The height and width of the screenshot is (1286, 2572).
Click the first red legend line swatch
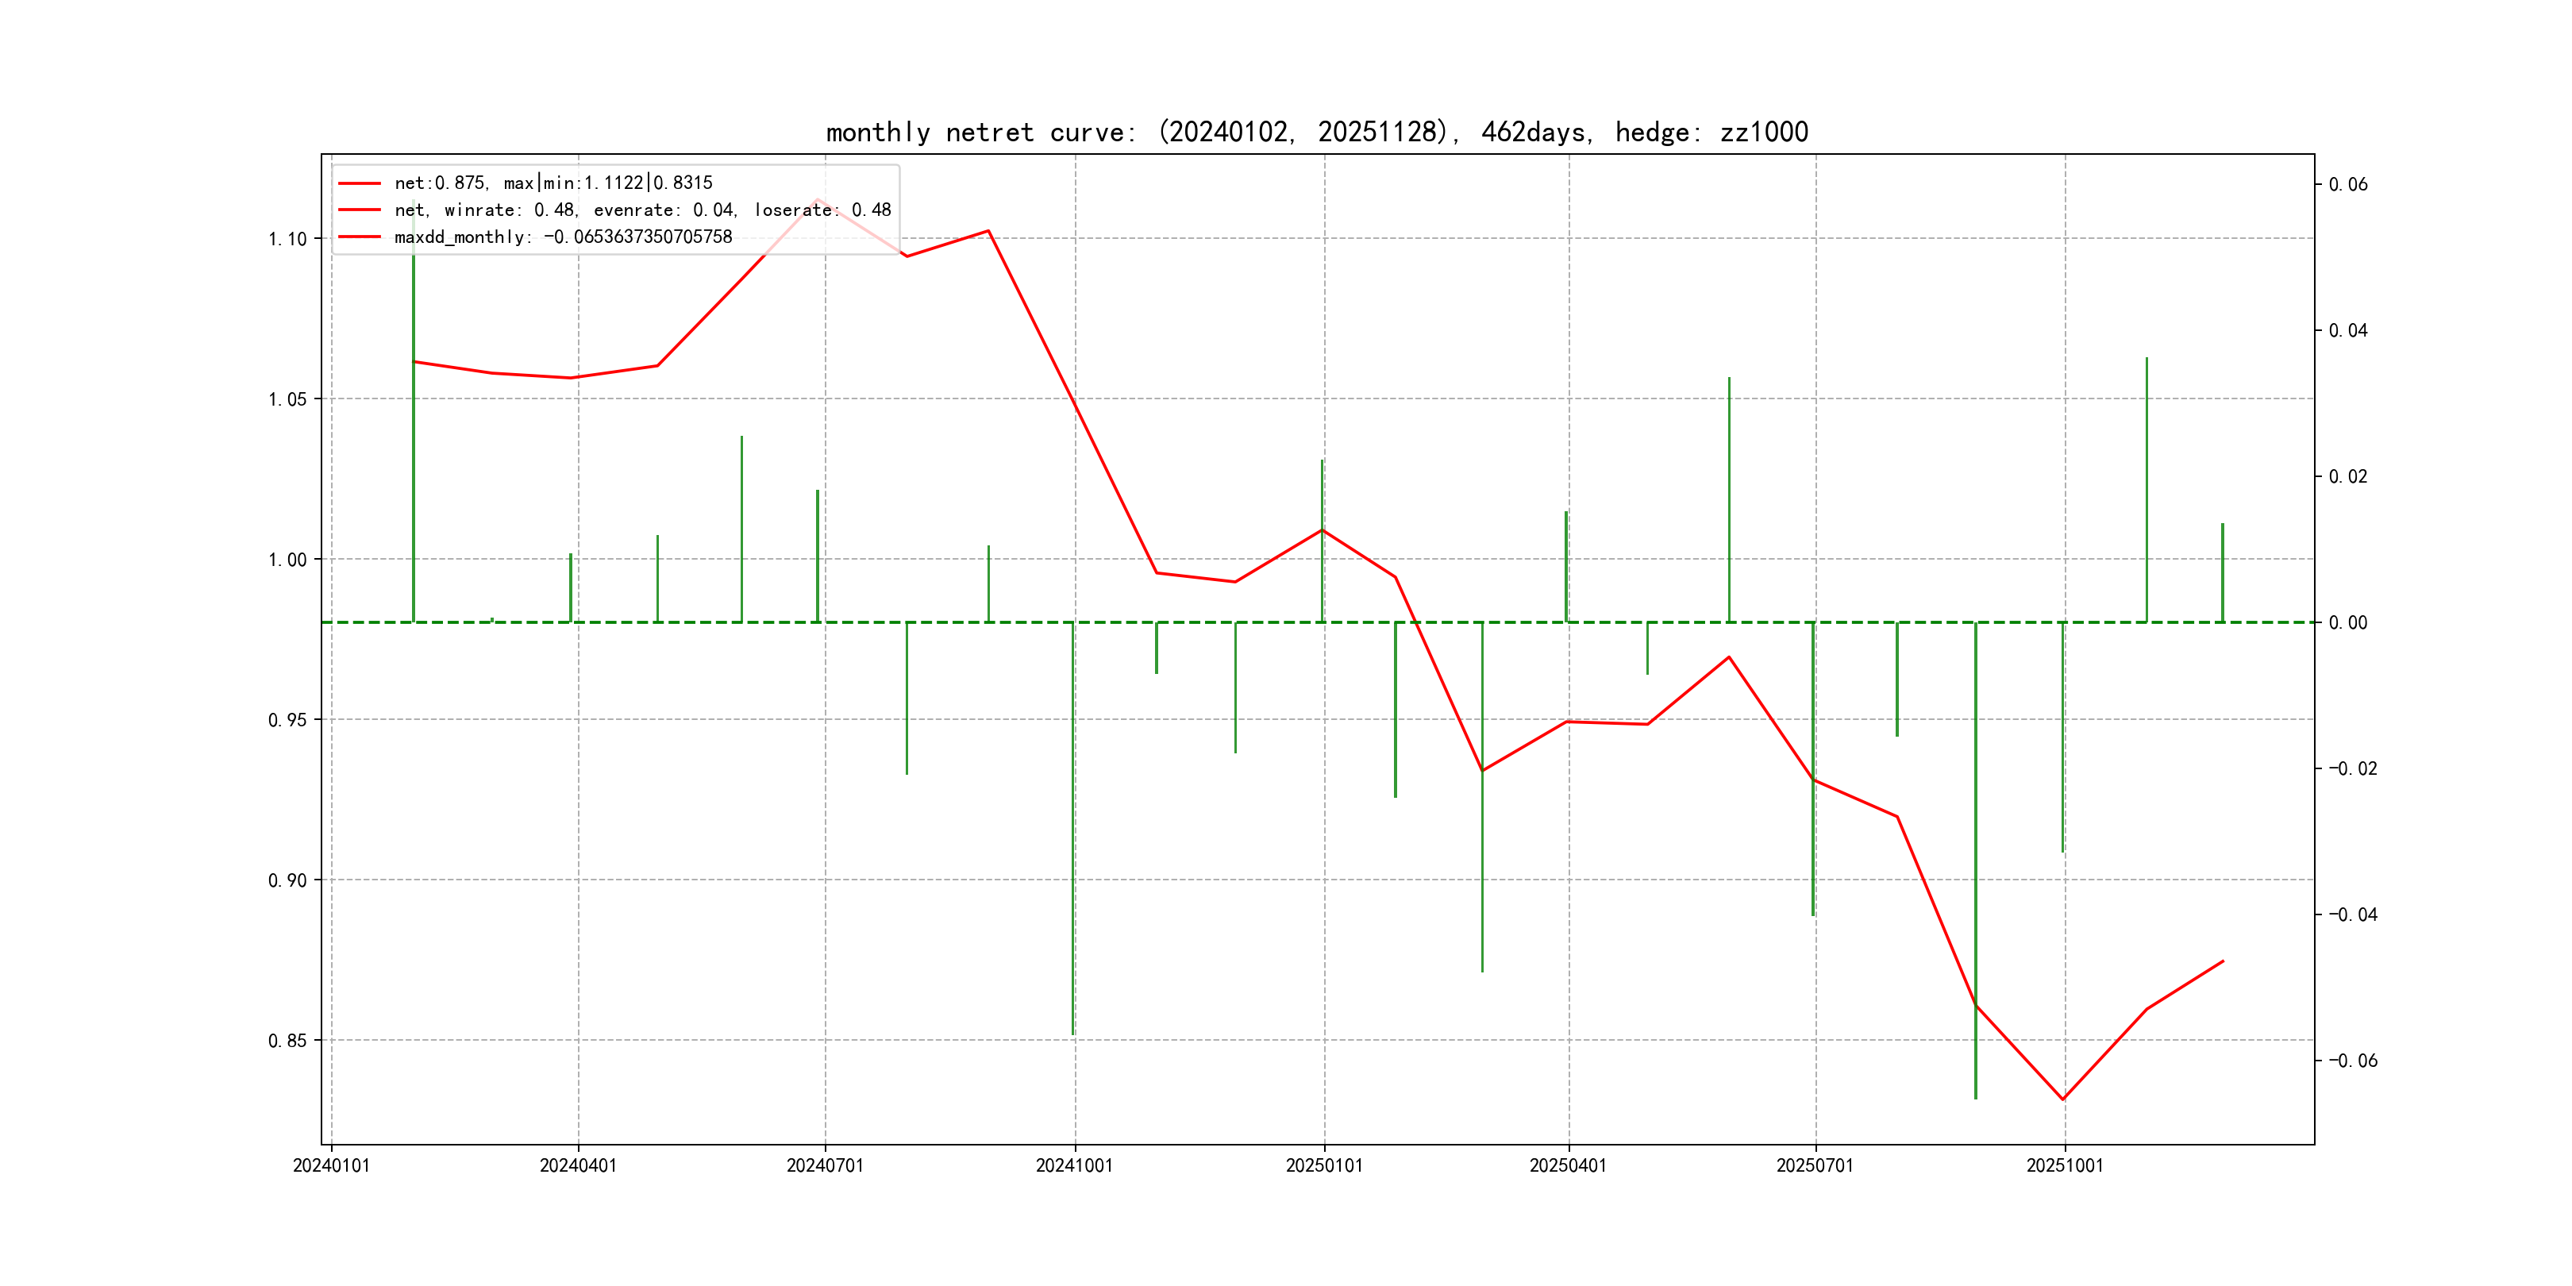point(360,183)
